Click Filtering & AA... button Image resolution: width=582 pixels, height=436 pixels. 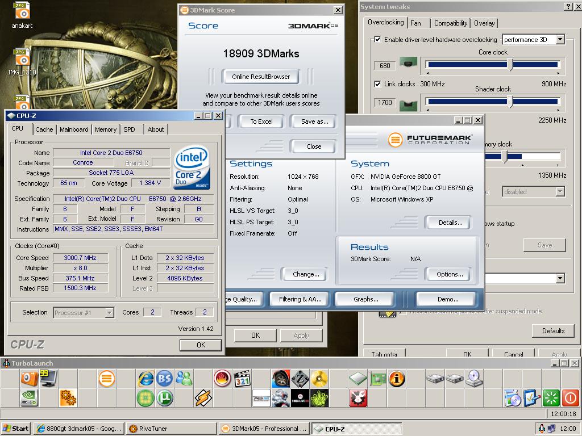click(x=300, y=299)
